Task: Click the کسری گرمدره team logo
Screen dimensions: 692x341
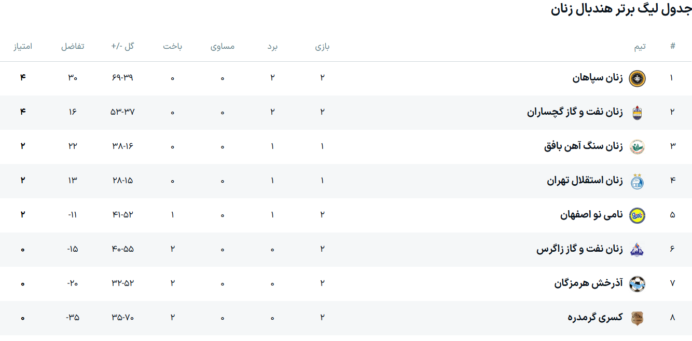Action: click(637, 318)
